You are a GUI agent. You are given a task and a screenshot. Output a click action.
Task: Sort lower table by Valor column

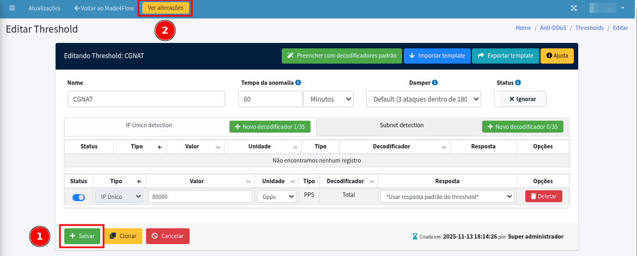coord(248,181)
